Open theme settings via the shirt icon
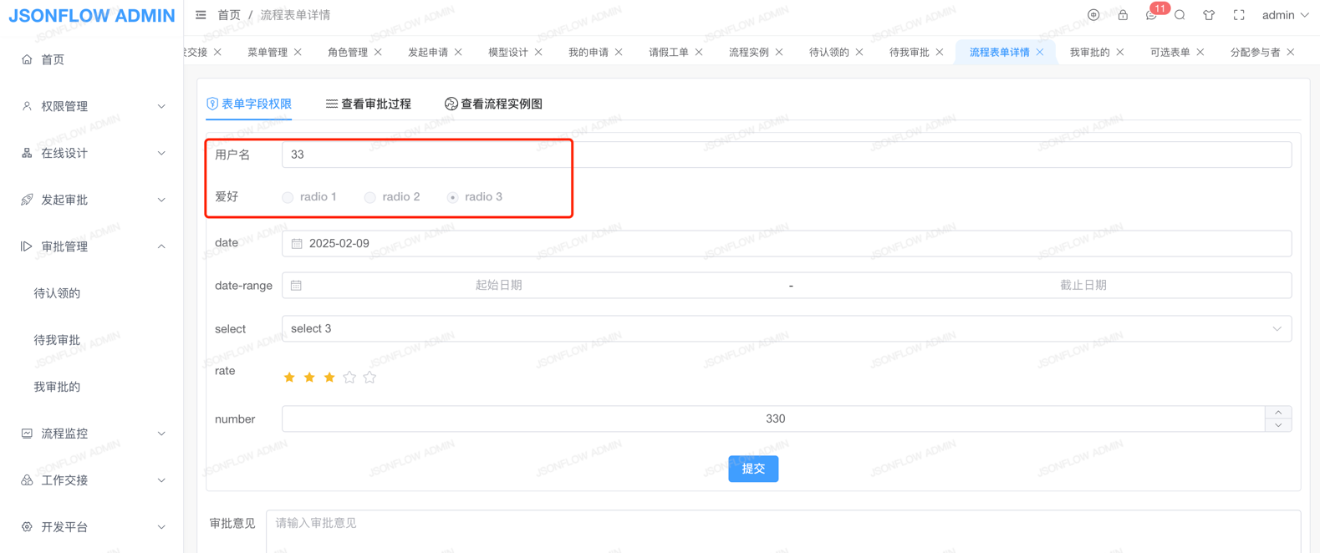This screenshot has height=553, width=1320. pos(1209,15)
